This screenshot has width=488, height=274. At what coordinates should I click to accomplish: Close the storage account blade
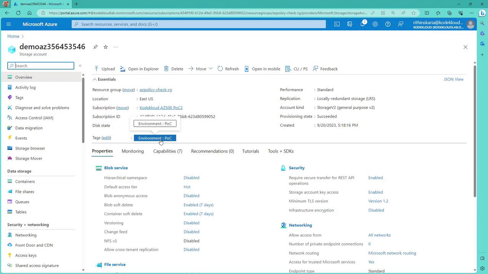pyautogui.click(x=465, y=47)
